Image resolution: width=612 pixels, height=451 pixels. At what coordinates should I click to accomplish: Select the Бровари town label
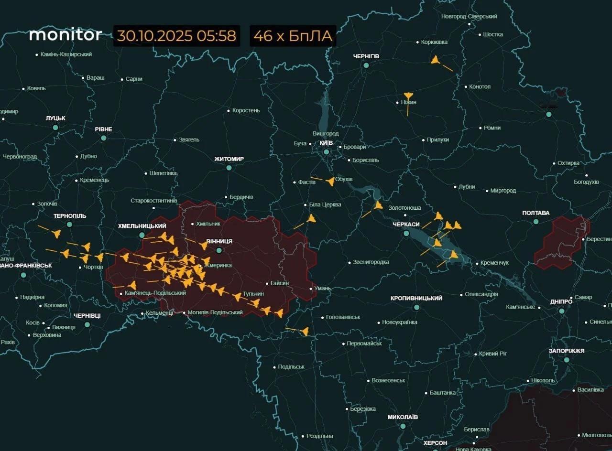pos(355,147)
